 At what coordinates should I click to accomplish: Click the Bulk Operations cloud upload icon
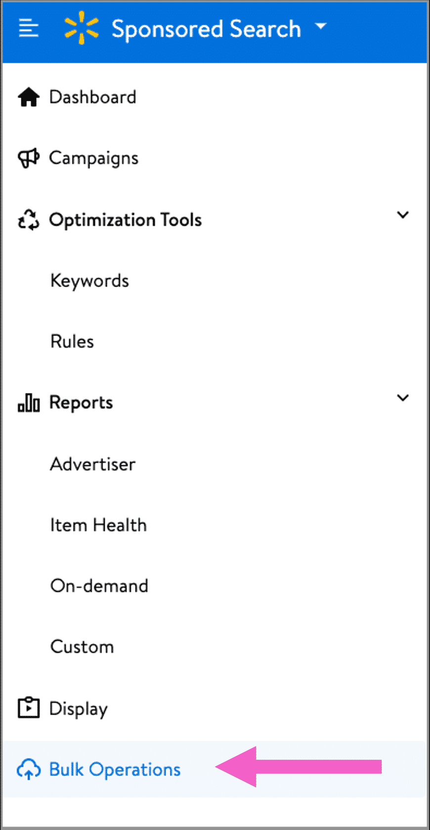click(x=29, y=769)
